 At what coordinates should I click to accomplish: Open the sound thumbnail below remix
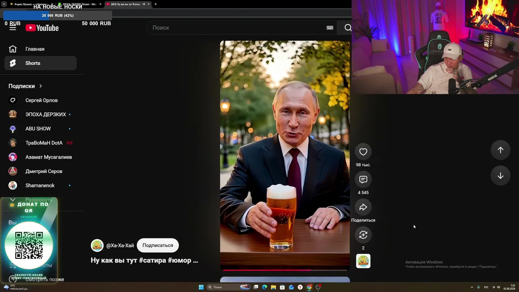pos(363,261)
